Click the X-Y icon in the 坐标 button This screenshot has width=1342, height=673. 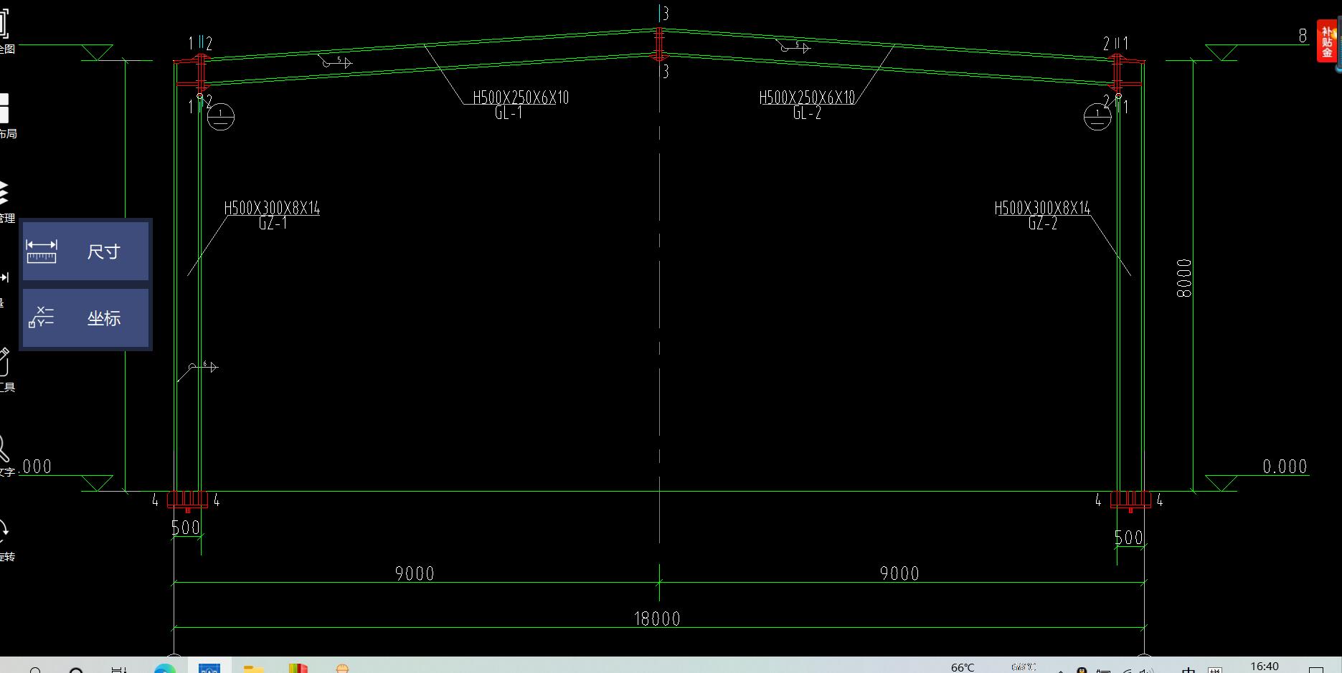point(41,317)
